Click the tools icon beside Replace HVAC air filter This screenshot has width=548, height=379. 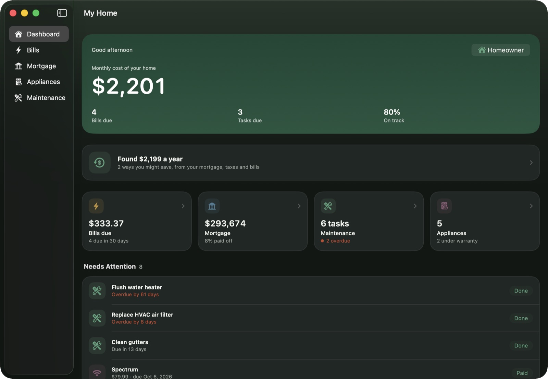click(x=97, y=318)
